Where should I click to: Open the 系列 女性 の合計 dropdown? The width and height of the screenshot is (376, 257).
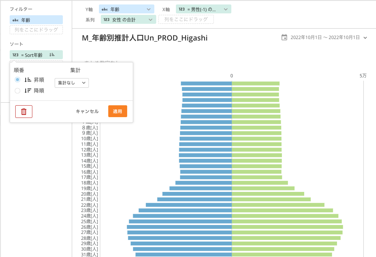pos(128,19)
